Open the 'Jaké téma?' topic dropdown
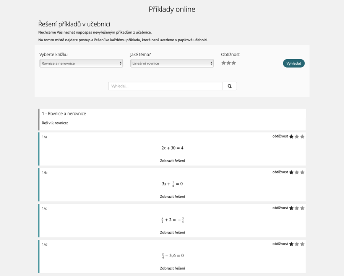 [x=172, y=63]
